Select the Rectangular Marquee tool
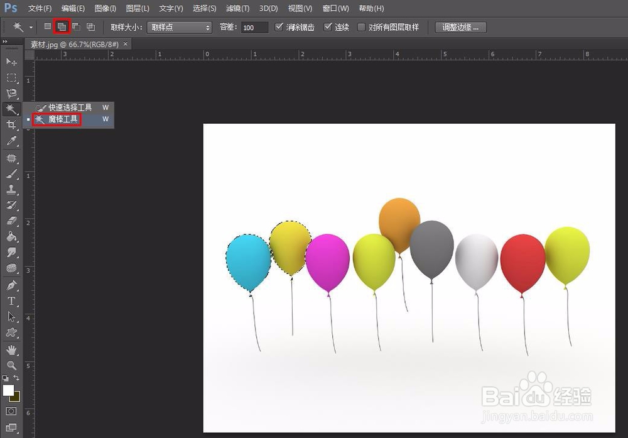 pos(11,77)
